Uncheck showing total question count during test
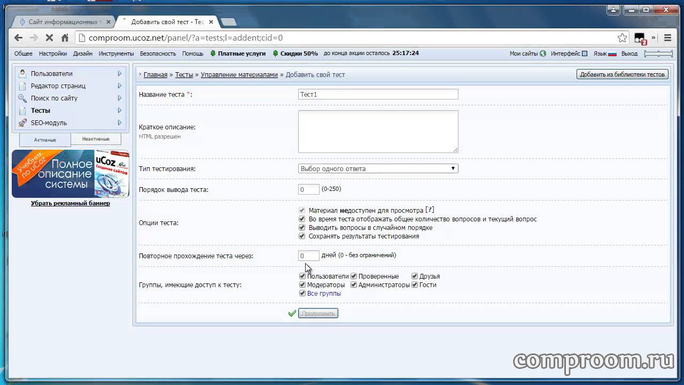The width and height of the screenshot is (684, 385). [x=302, y=219]
